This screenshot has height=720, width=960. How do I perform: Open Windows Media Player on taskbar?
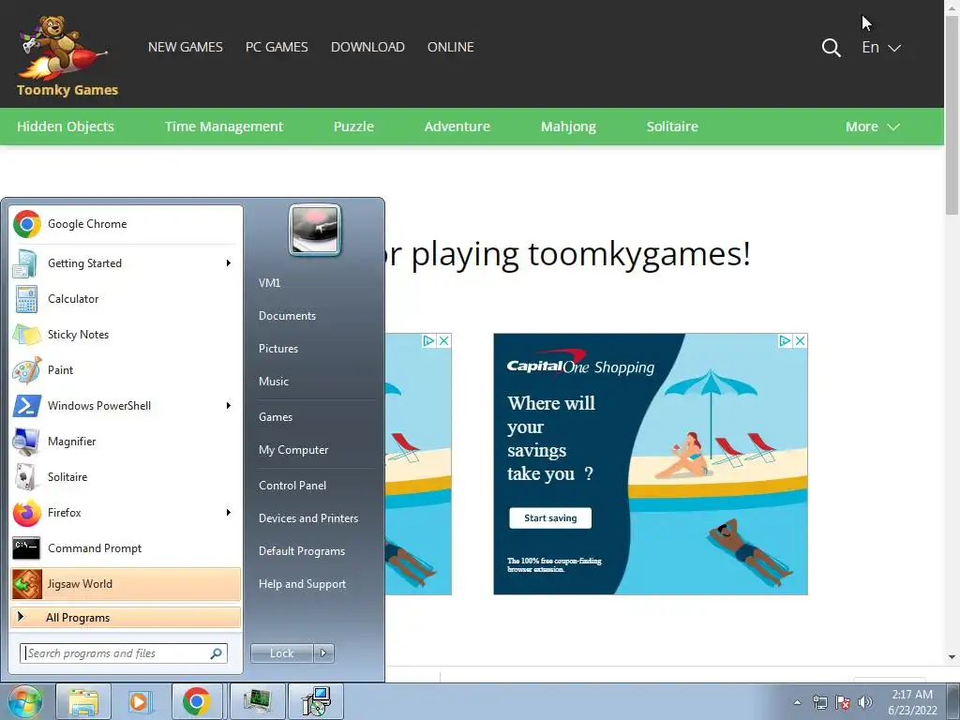pos(140,701)
